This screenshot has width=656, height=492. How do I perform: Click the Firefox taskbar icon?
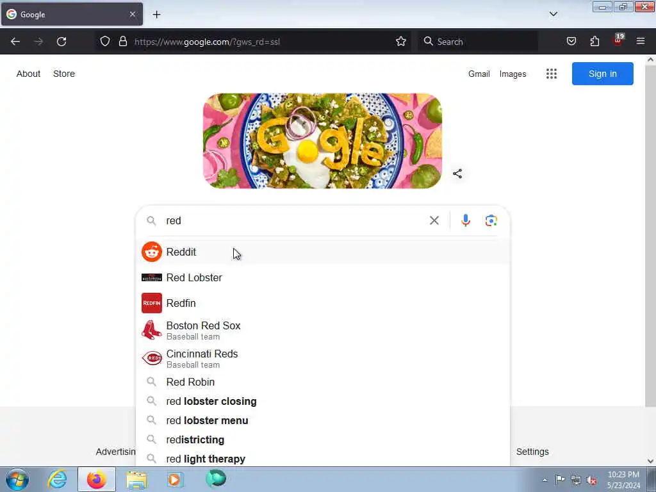click(x=97, y=479)
